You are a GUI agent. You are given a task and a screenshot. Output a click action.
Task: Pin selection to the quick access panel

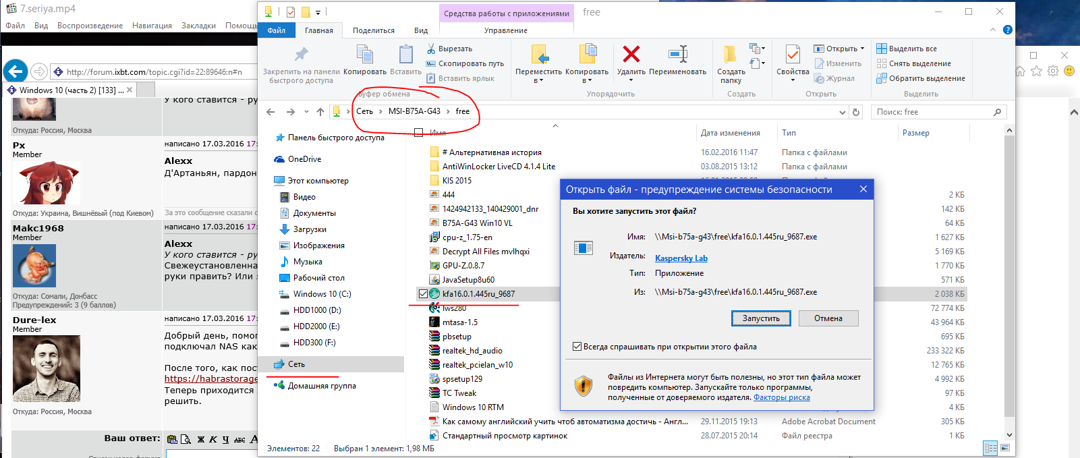point(301,65)
